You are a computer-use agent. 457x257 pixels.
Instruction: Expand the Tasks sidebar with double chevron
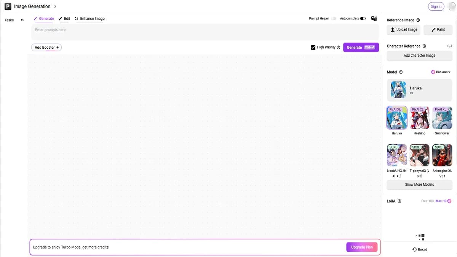pyautogui.click(x=22, y=20)
